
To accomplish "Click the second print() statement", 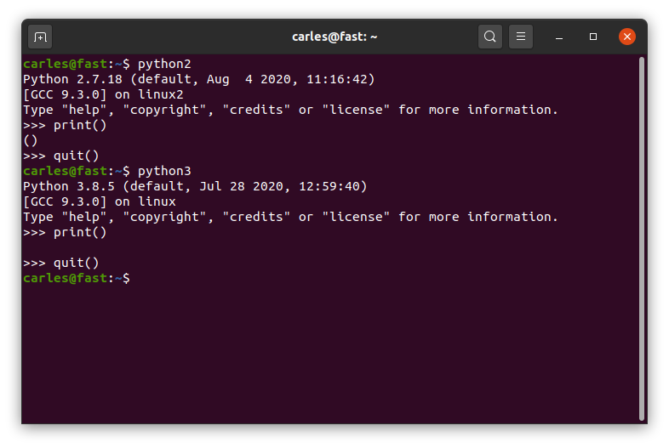I will [80, 232].
